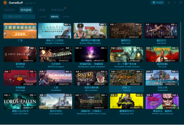Open the 免费领游戏 tab
184x125 pixels.
click(58, 10)
